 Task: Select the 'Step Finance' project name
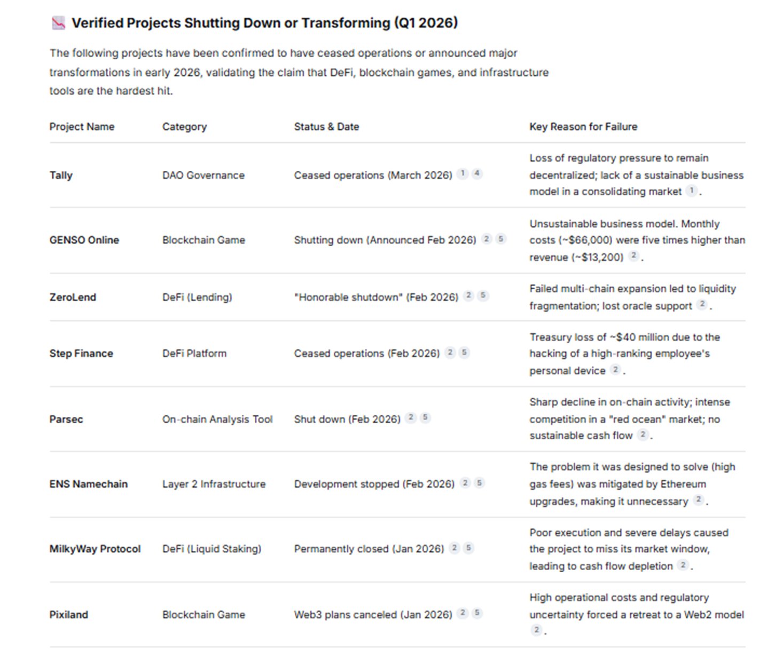pyautogui.click(x=81, y=353)
